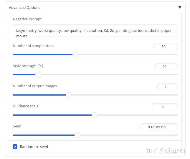Click the Style strength value field showing 20
The height and width of the screenshot is (159, 190).
point(166,67)
